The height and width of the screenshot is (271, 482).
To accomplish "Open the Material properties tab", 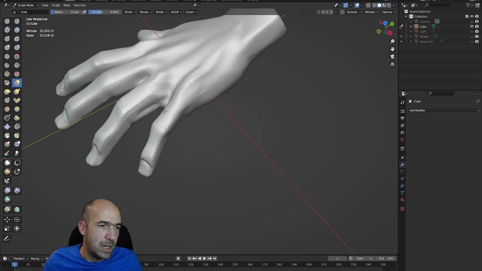I will 402,200.
